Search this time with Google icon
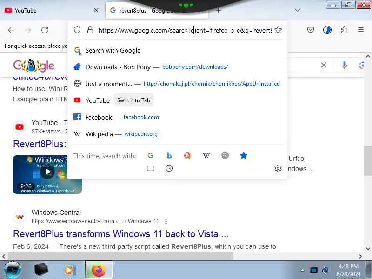 click(x=150, y=155)
